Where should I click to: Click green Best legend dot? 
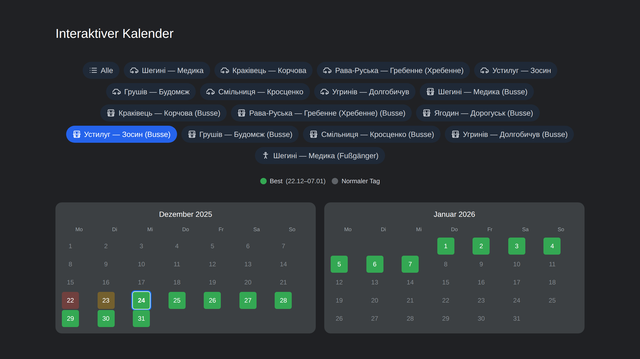[263, 181]
